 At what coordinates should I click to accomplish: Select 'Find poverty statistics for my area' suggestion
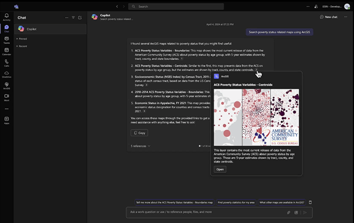236,202
